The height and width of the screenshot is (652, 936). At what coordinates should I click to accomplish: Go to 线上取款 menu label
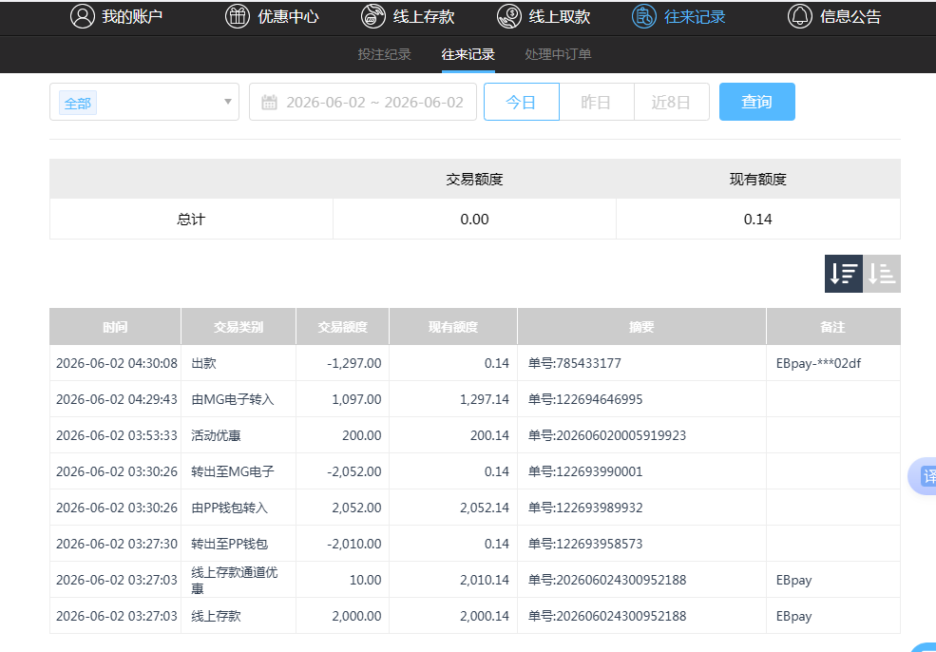(560, 17)
